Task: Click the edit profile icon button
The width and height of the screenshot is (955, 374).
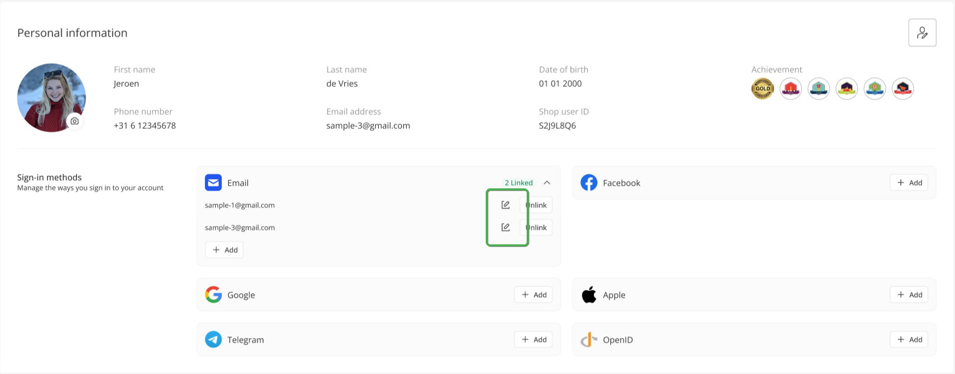Action: click(x=922, y=33)
